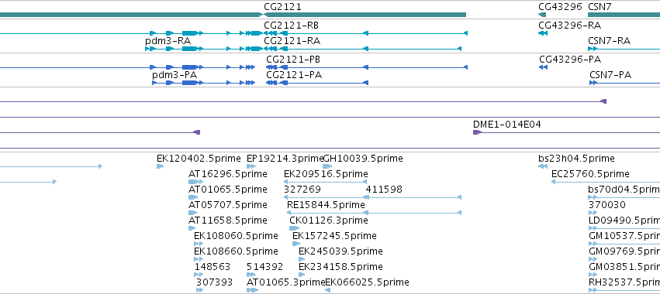Select the RE15844.5prime feature label

click(326, 205)
